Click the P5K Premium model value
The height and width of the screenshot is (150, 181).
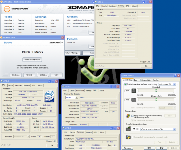coord(89,142)
